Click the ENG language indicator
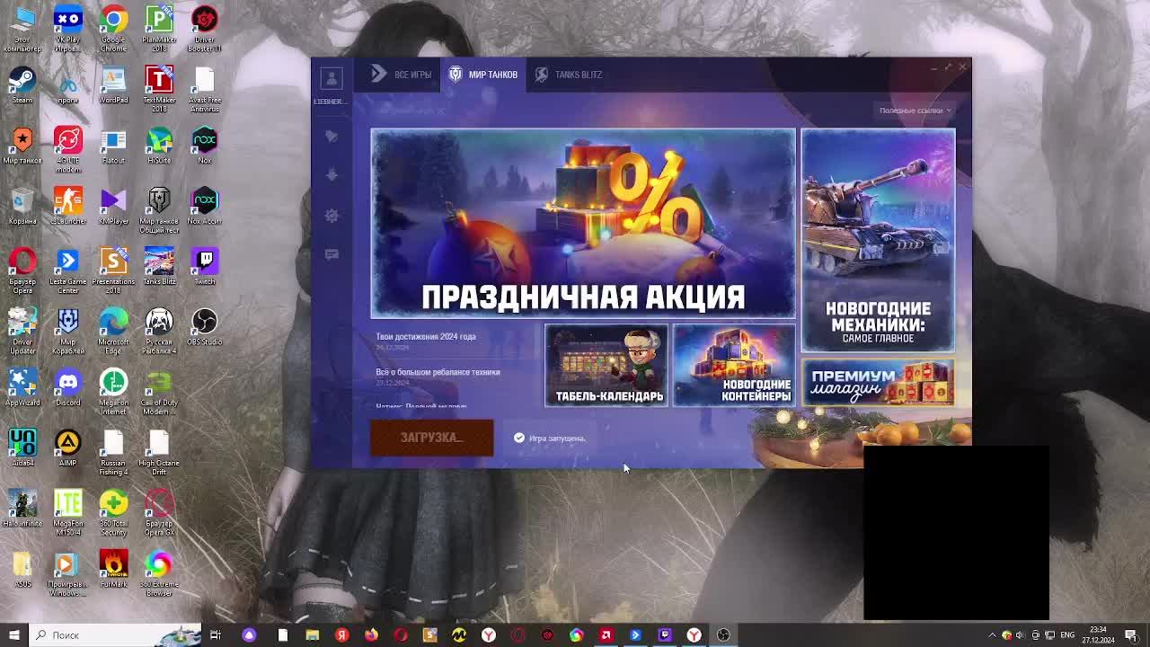 point(1067,635)
